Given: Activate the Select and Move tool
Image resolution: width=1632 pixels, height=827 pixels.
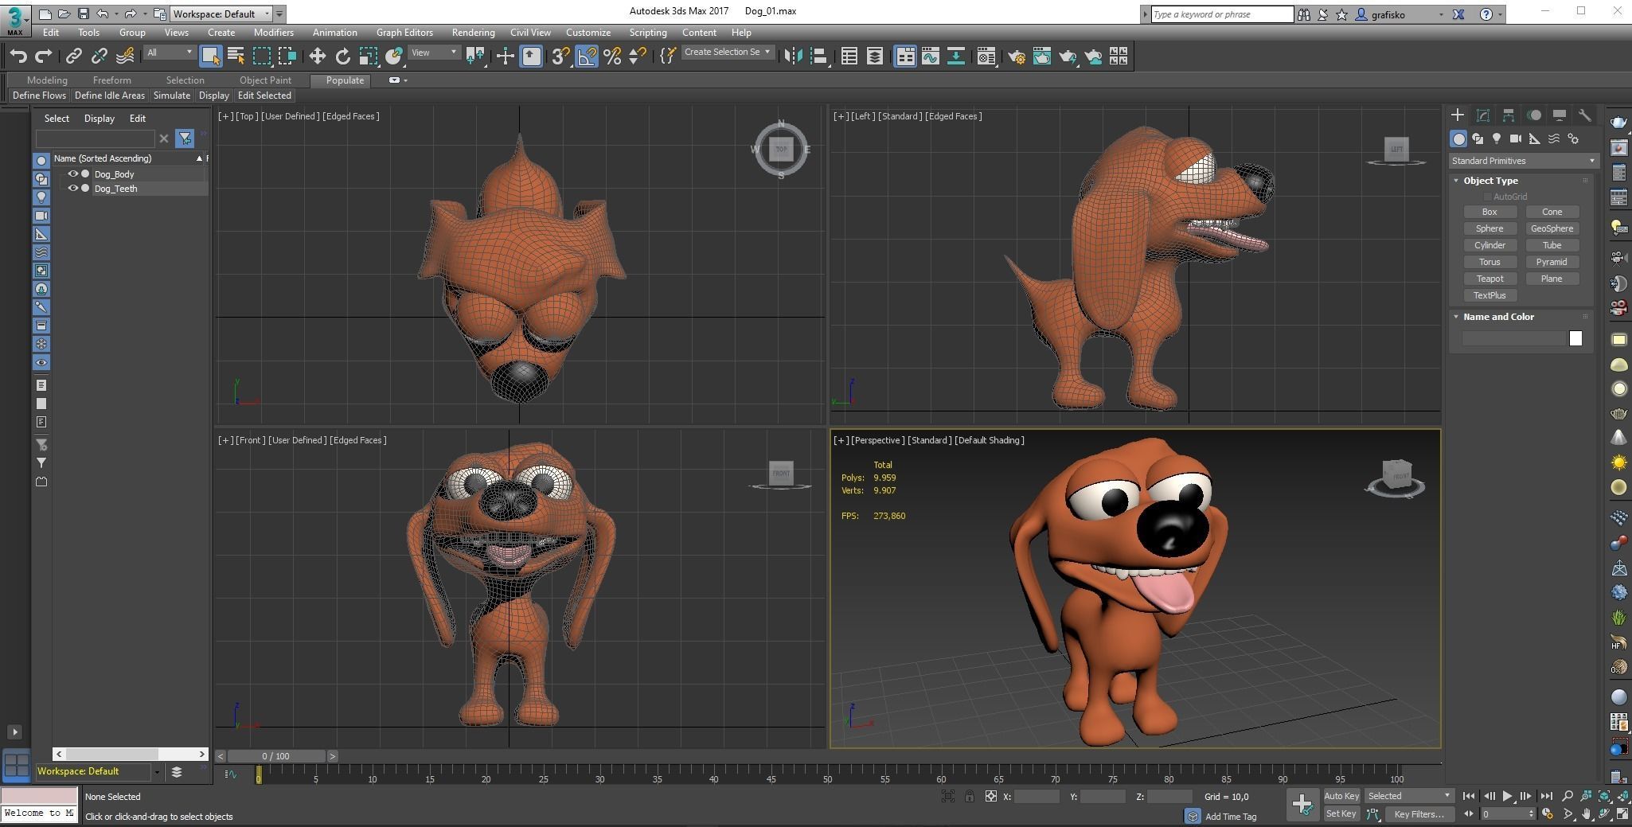Looking at the screenshot, I should pyautogui.click(x=317, y=56).
